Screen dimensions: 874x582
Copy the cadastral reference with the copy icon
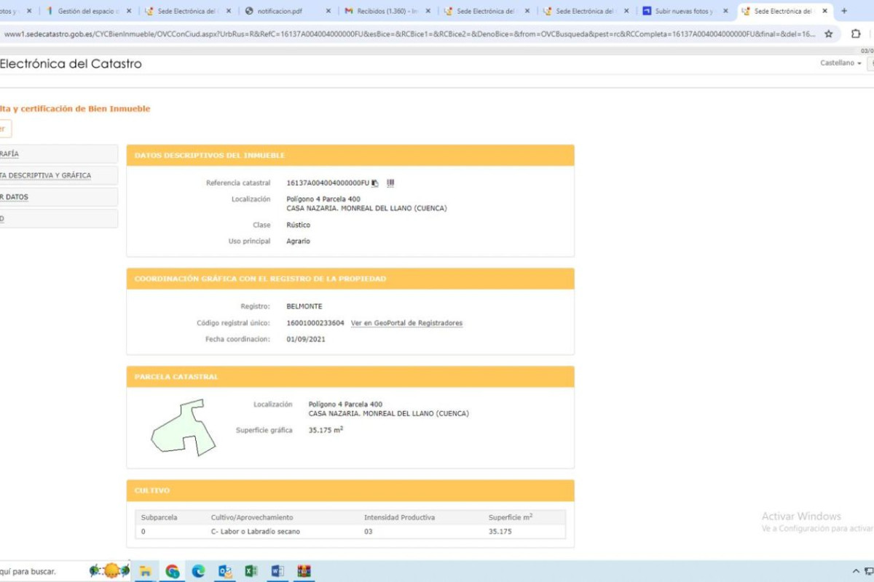375,183
